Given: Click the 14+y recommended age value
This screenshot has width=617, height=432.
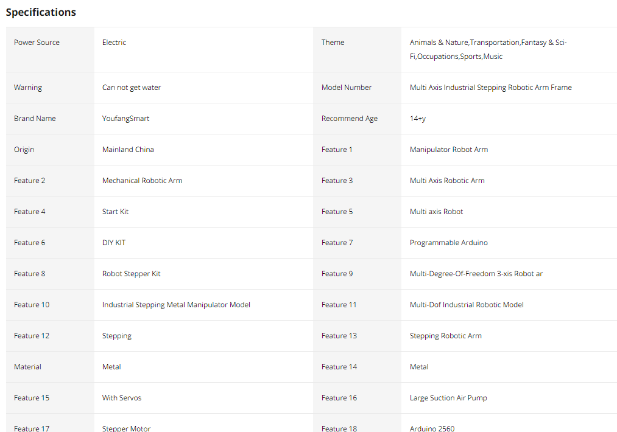Looking at the screenshot, I should 417,119.
